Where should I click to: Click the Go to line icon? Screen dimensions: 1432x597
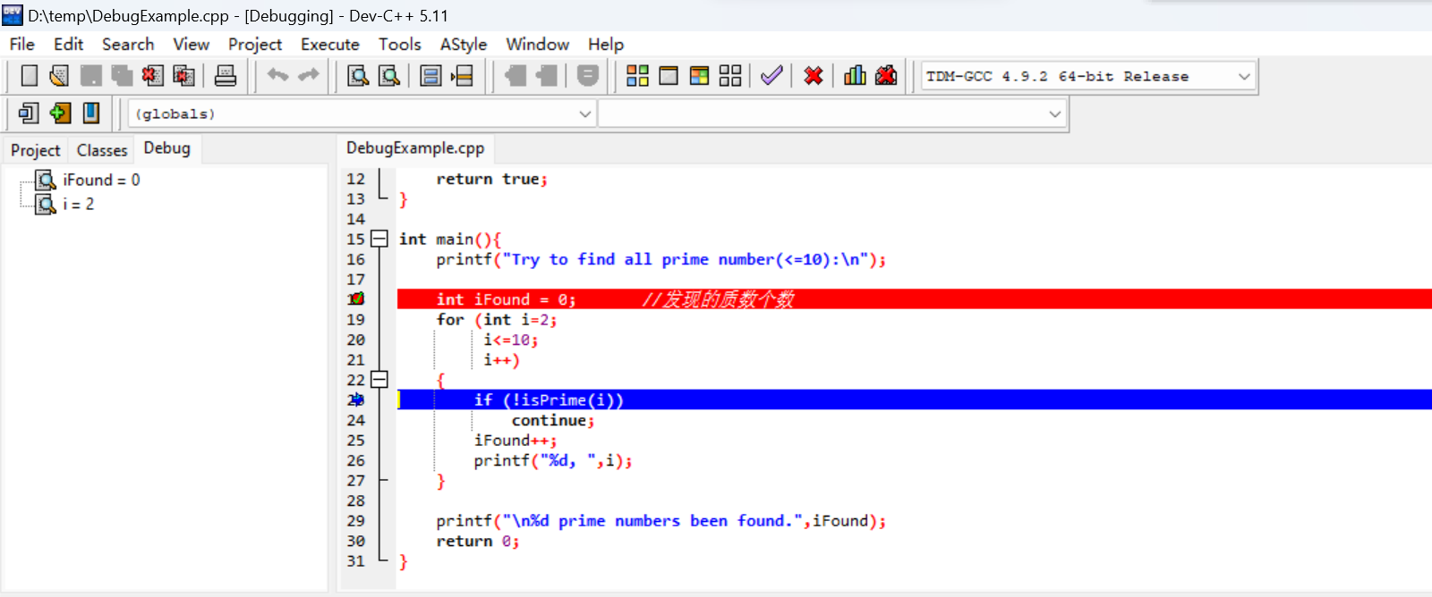coord(462,76)
